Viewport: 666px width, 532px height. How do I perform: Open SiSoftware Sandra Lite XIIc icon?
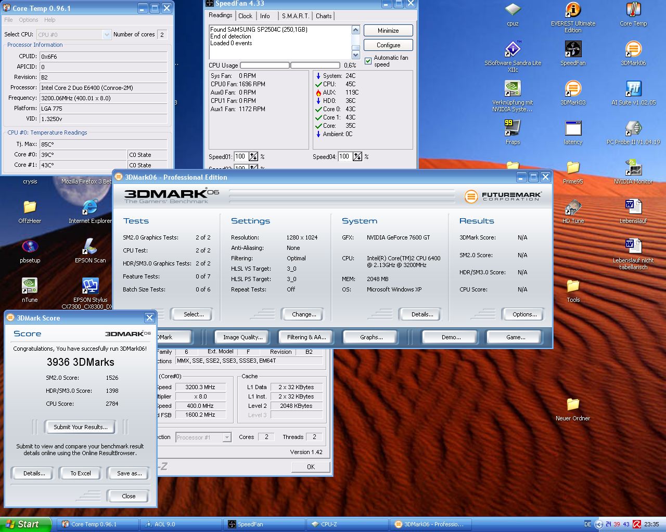point(513,57)
